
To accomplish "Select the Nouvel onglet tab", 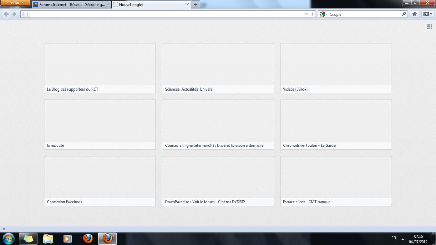I will pos(151,5).
